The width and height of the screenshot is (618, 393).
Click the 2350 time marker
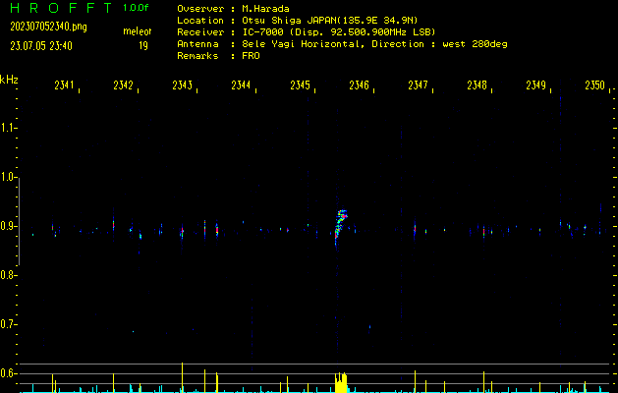click(x=594, y=86)
